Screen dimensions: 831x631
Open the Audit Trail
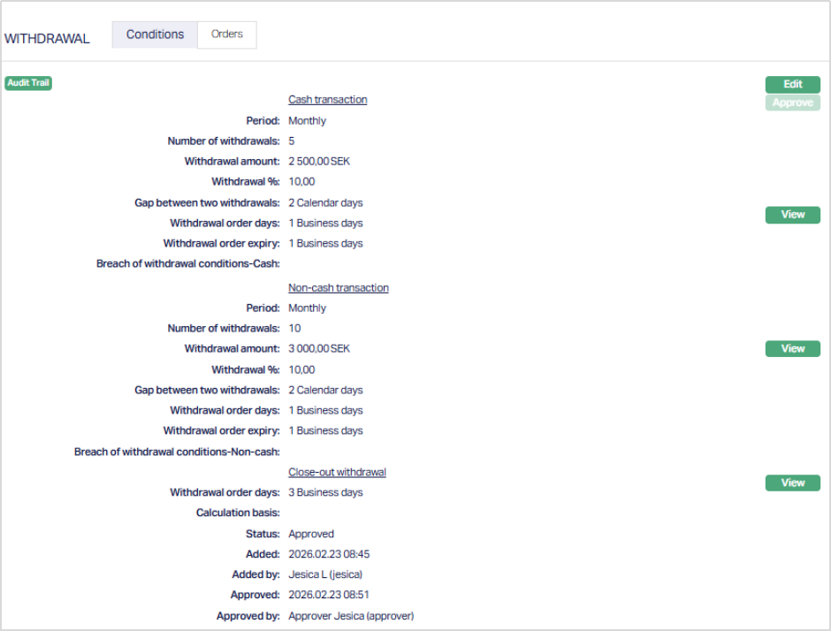pyautogui.click(x=28, y=83)
